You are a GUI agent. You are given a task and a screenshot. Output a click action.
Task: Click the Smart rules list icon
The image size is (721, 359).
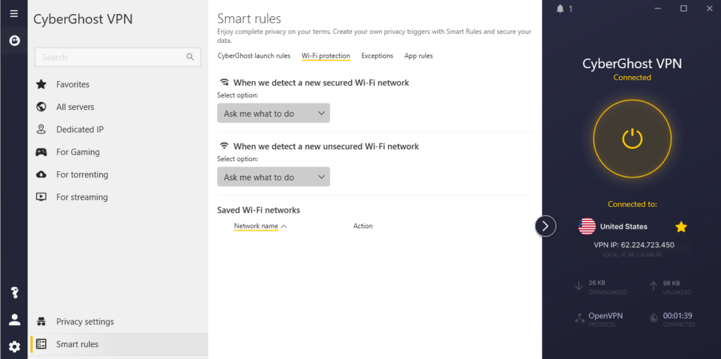[42, 344]
